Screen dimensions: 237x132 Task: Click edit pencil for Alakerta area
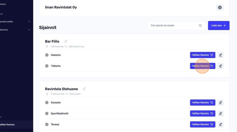[220, 55]
